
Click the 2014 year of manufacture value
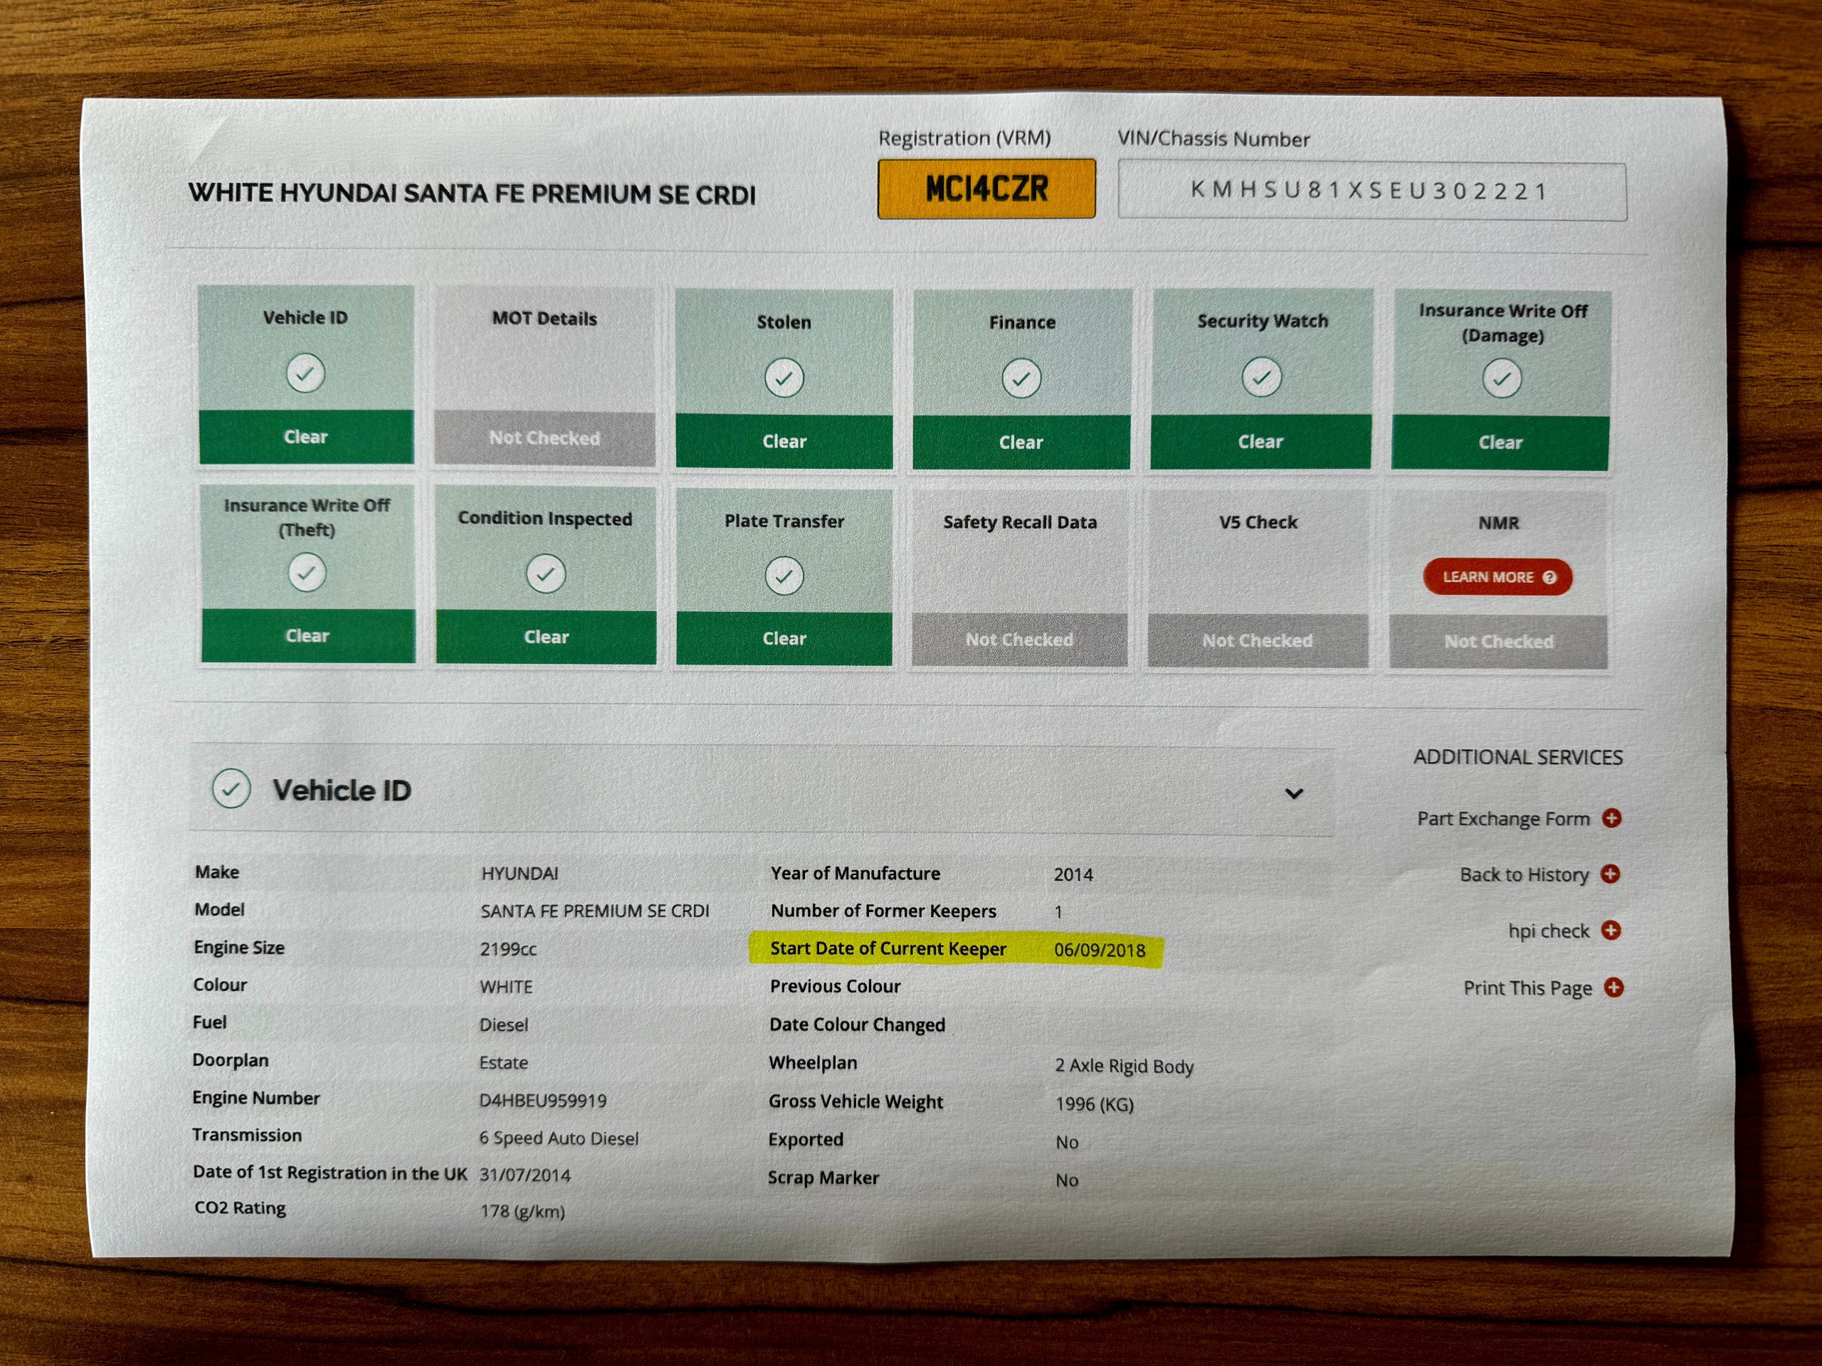pos(1073,874)
